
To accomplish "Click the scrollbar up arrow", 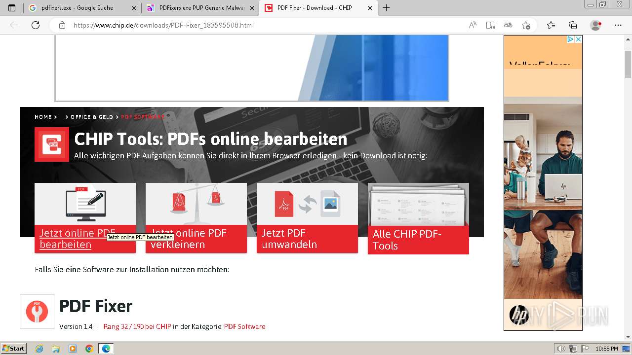I will click(x=628, y=39).
